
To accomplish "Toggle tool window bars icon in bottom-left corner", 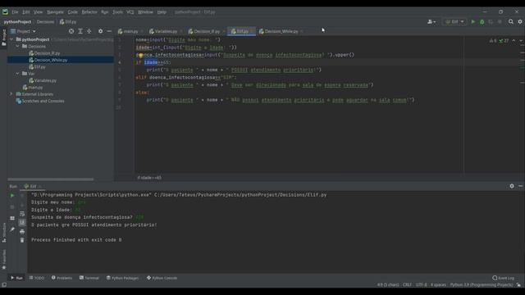I will click(4, 284).
